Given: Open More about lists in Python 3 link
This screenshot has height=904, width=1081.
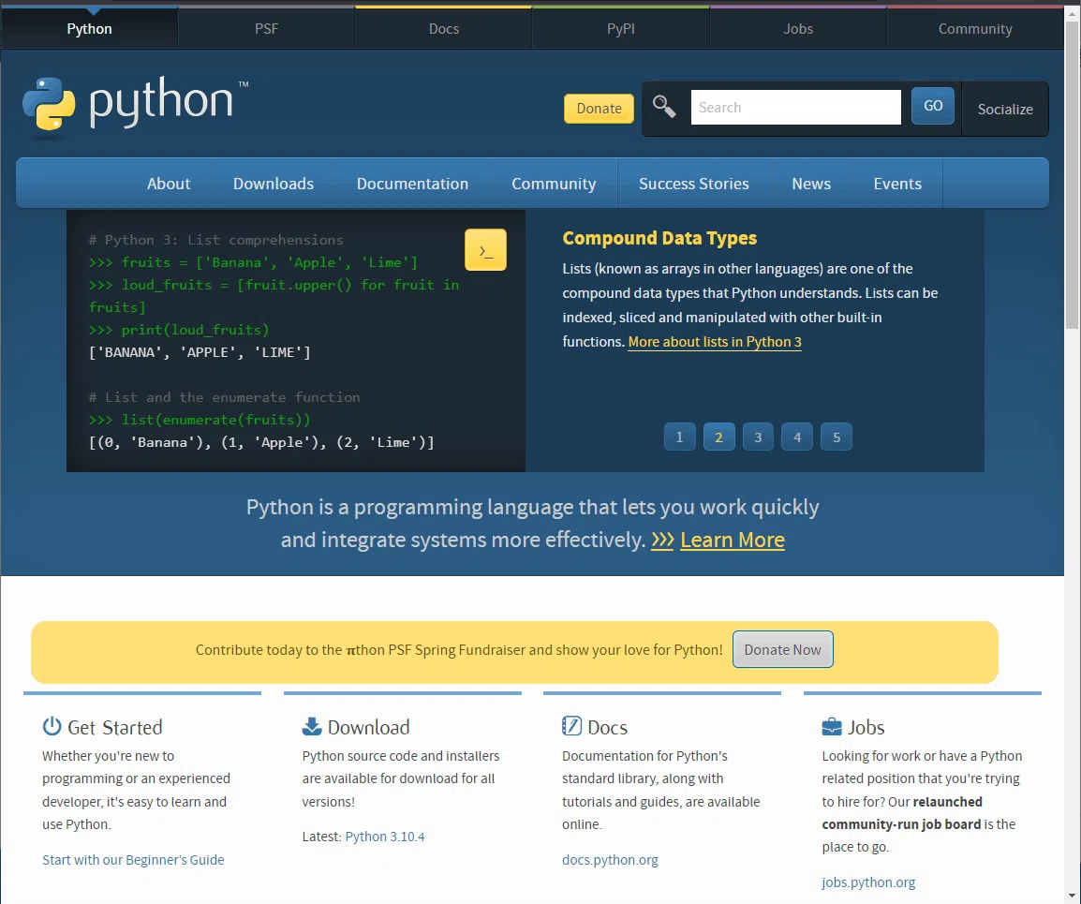Looking at the screenshot, I should click(x=714, y=342).
